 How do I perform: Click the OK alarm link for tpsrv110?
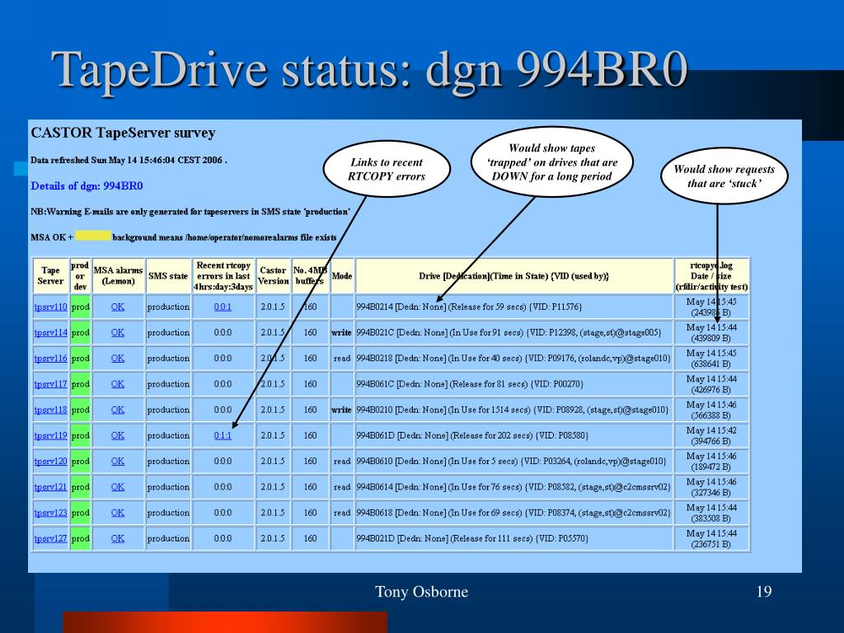[x=118, y=307]
